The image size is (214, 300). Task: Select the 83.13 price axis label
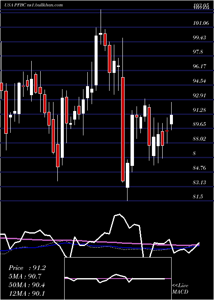click(x=199, y=182)
